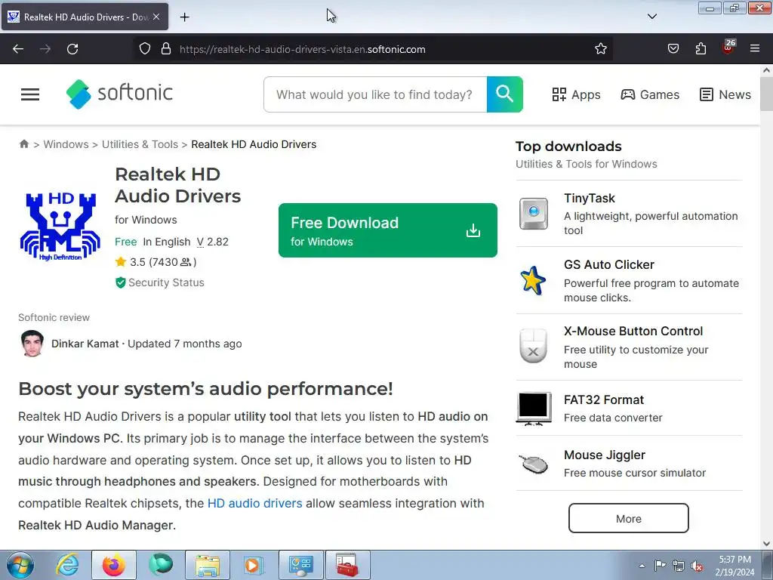Launch Internet Explorer from the taskbar
The image size is (773, 580).
click(x=67, y=565)
